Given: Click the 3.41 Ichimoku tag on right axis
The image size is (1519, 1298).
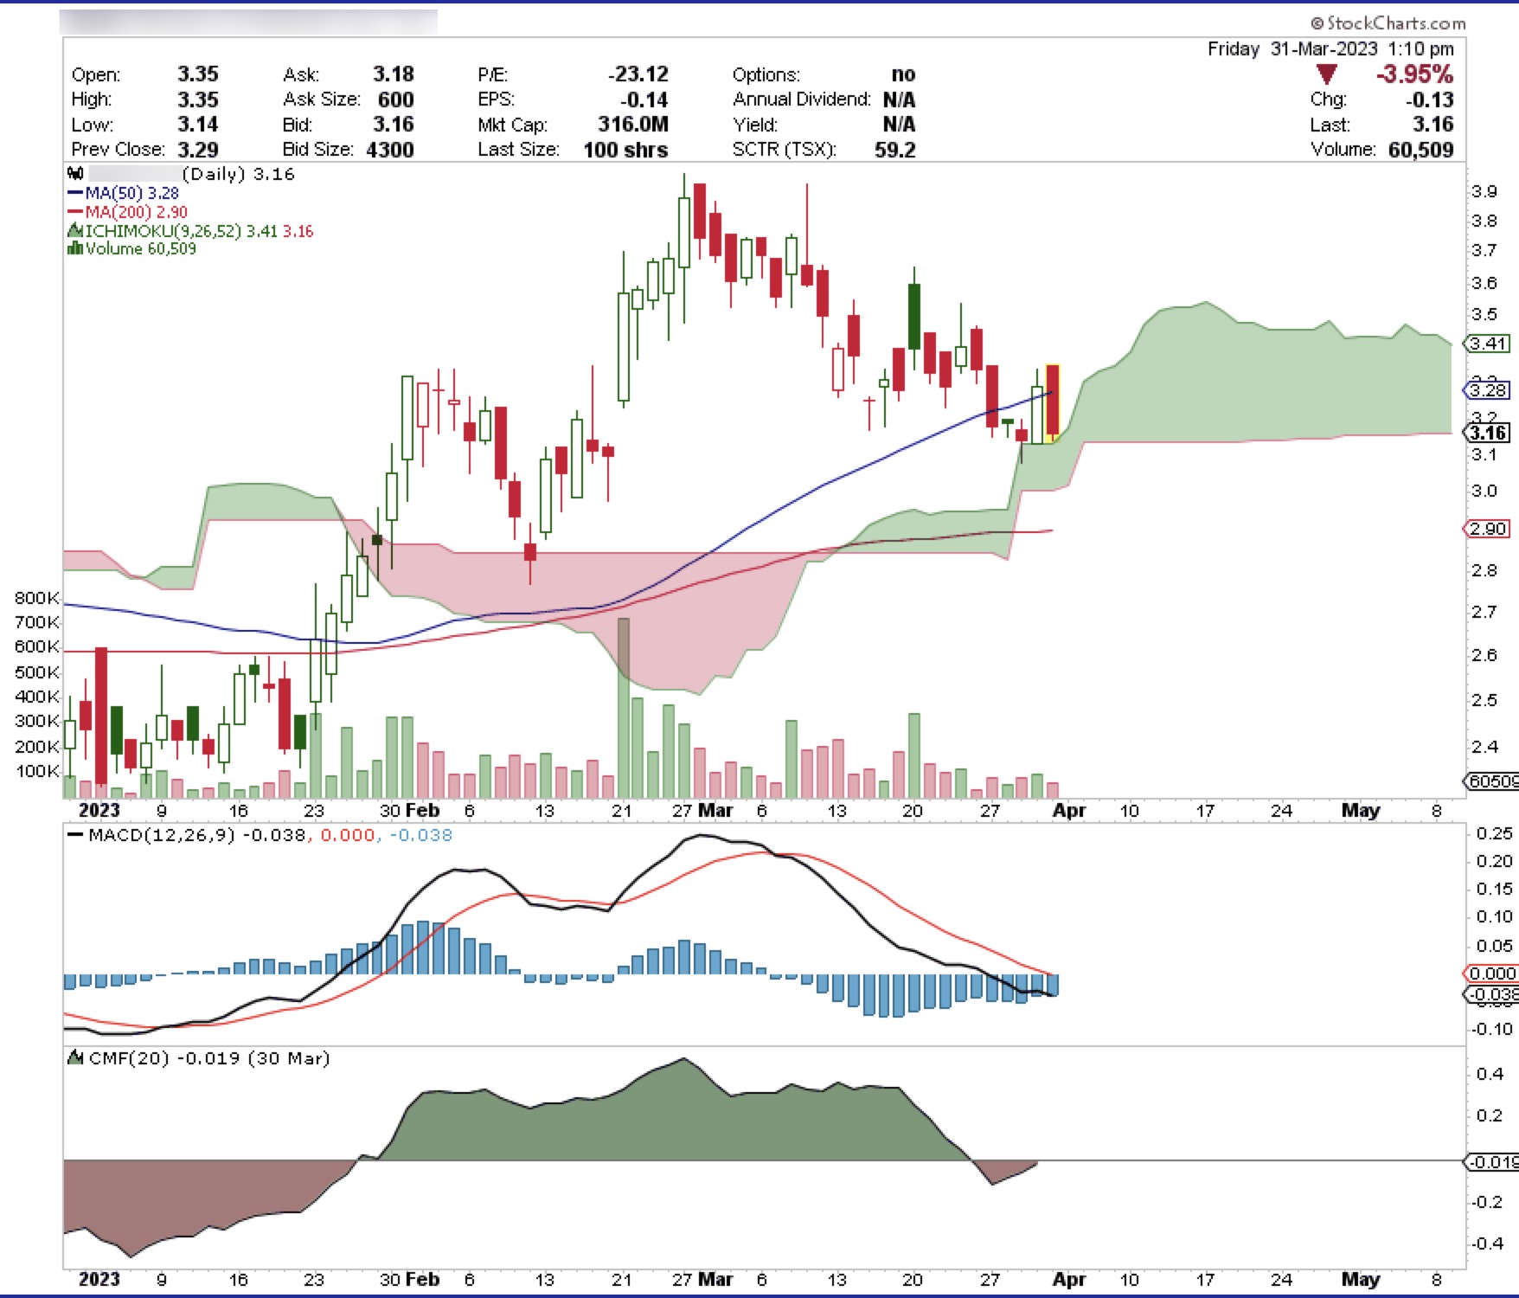Looking at the screenshot, I should pos(1488,344).
